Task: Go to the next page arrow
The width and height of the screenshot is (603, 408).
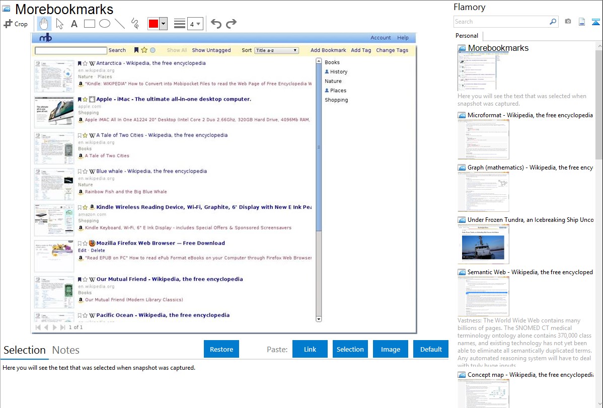Action: click(54, 327)
